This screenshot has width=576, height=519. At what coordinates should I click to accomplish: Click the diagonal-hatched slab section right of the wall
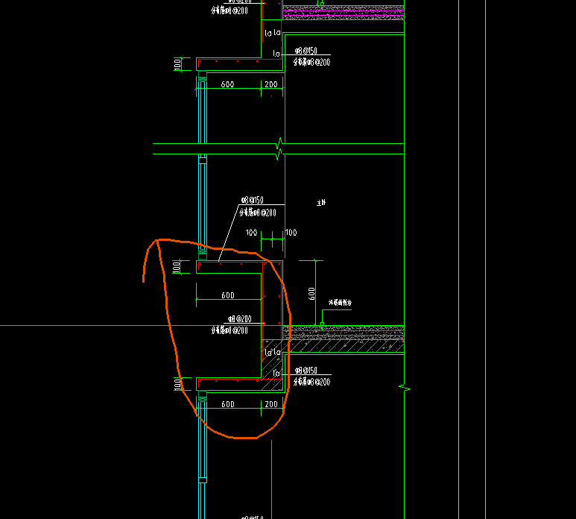click(x=345, y=346)
